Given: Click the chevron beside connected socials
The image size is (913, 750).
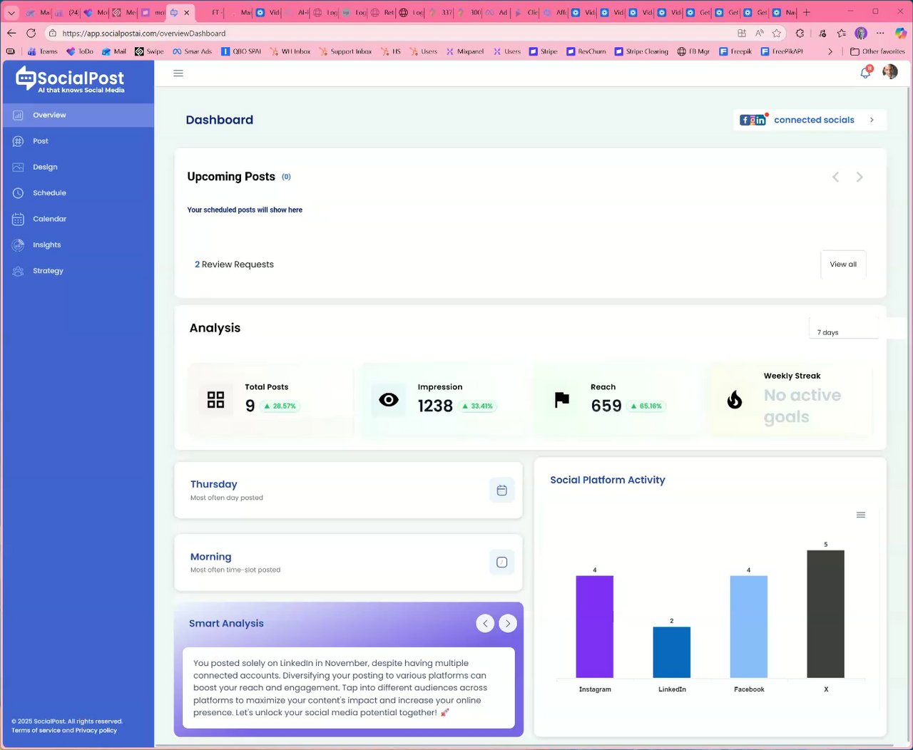Looking at the screenshot, I should click(x=872, y=120).
